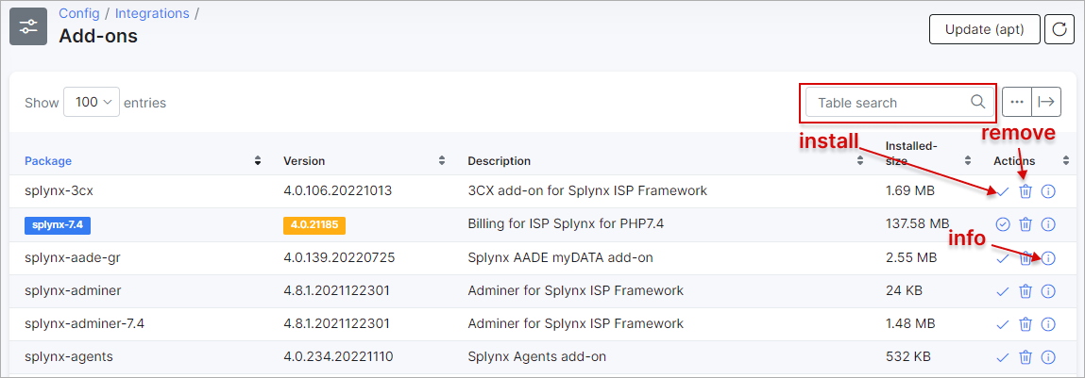Go to the Config breadcrumb
This screenshot has height=378, width=1085.
tap(79, 13)
